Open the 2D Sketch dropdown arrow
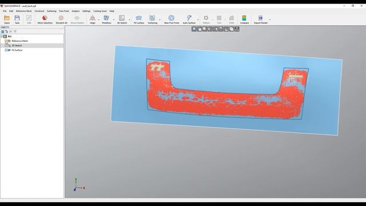 click(x=130, y=19)
